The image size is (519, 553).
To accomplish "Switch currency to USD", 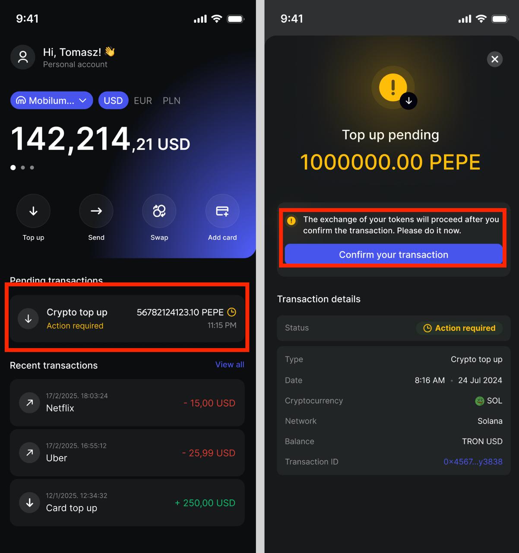I will click(113, 101).
